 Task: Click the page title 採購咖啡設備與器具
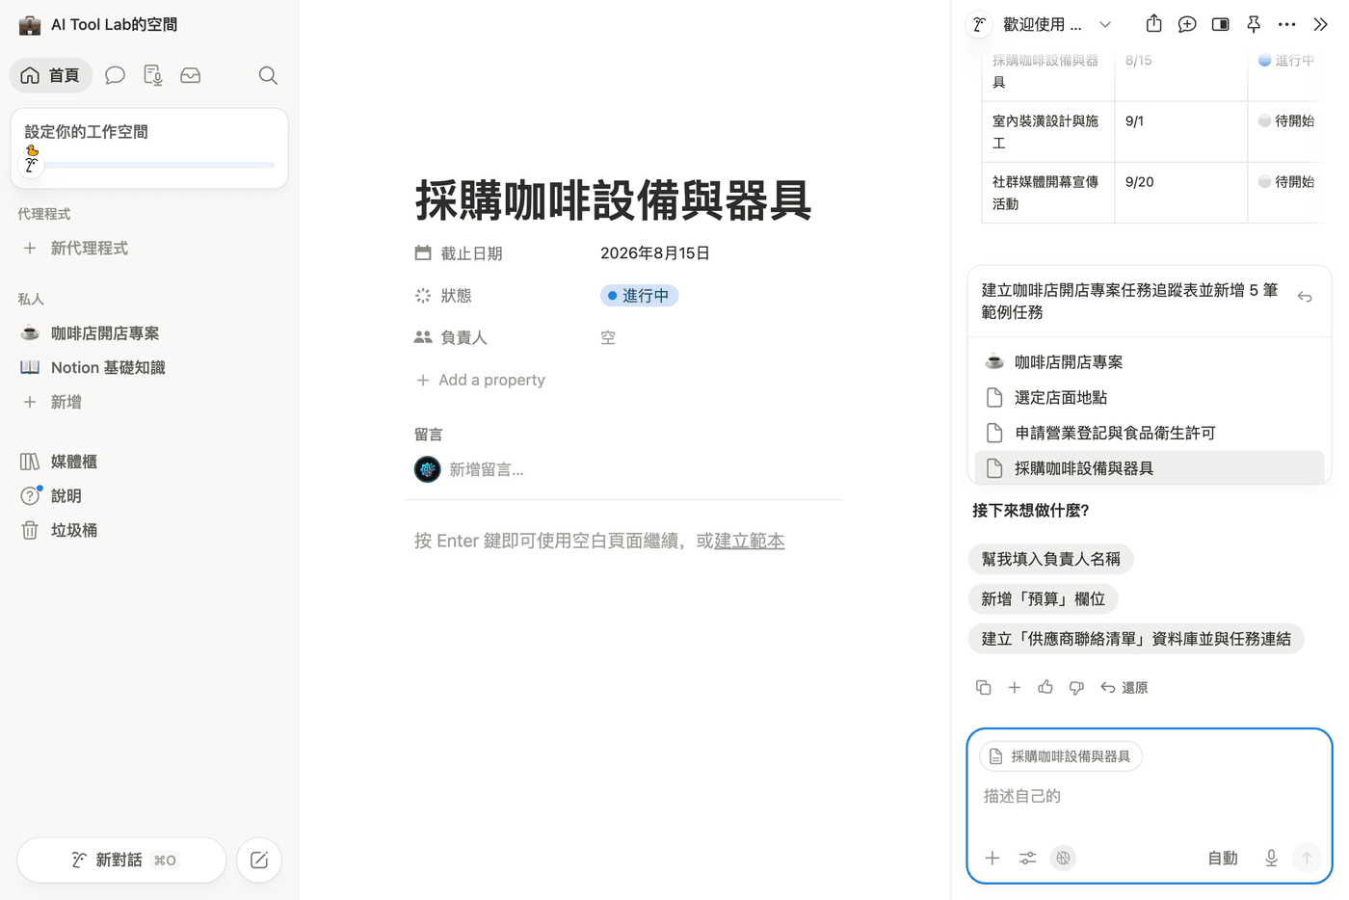[613, 200]
